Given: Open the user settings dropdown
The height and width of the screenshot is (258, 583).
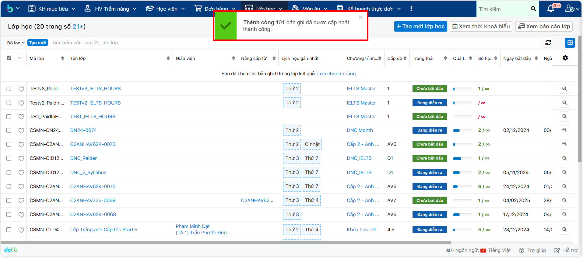Looking at the screenshot, I should (572, 9).
